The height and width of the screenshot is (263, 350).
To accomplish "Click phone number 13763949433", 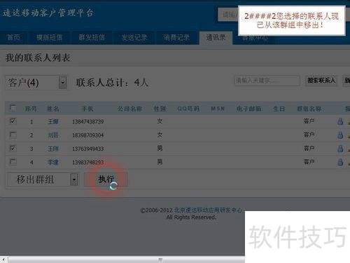I will pyautogui.click(x=88, y=149).
